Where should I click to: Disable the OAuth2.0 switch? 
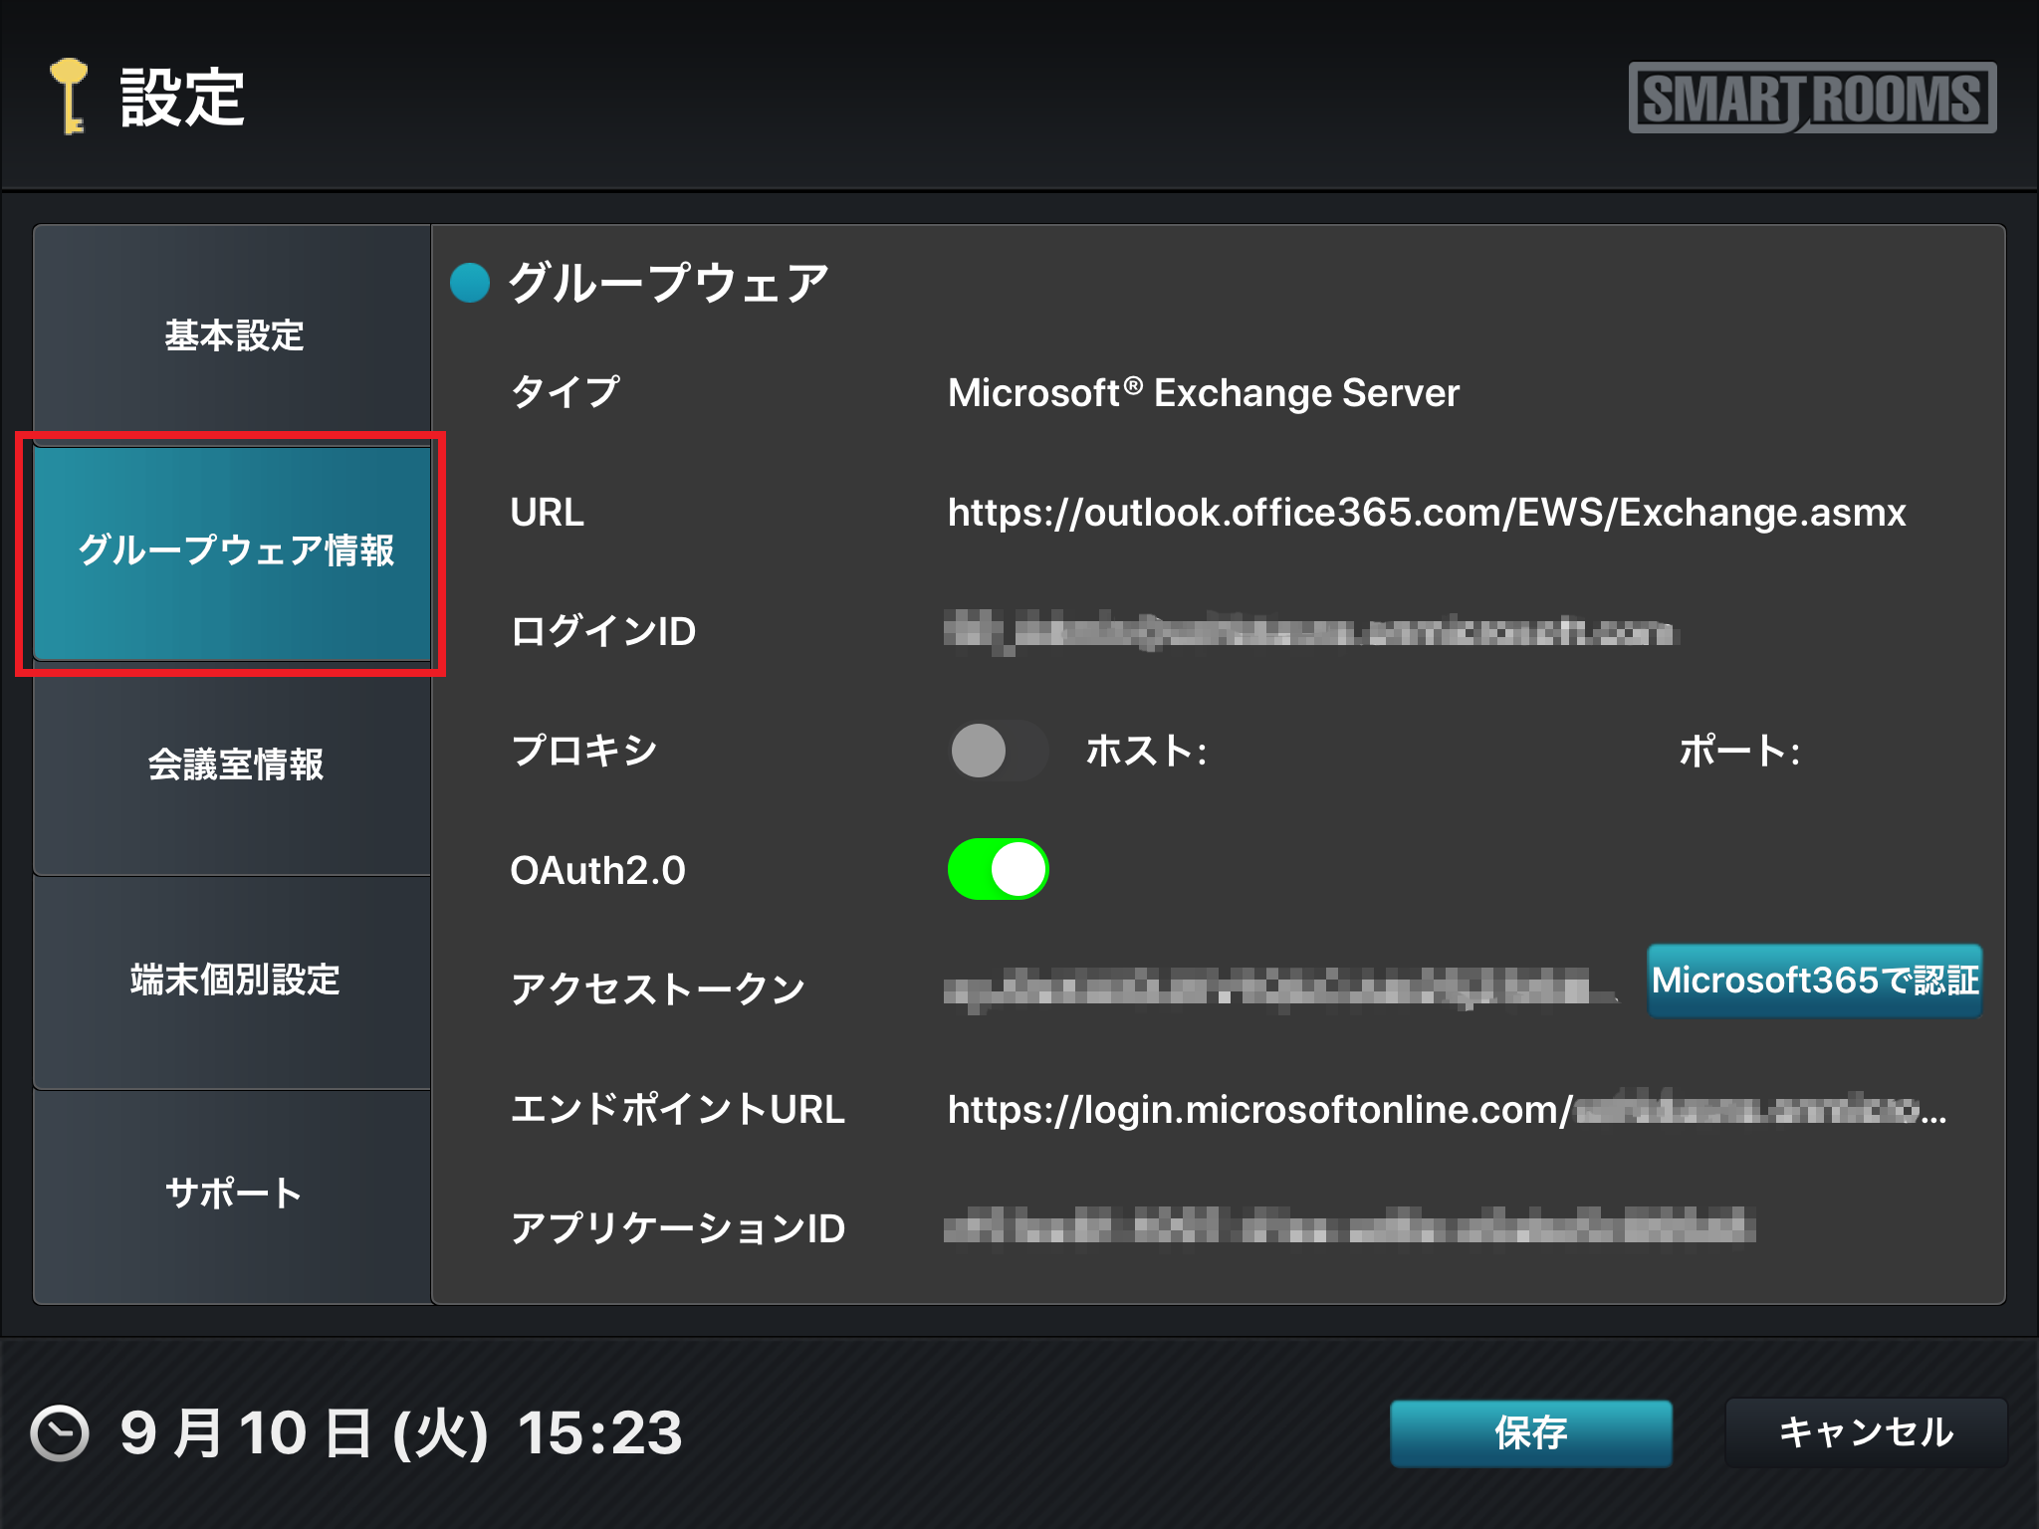[x=998, y=869]
